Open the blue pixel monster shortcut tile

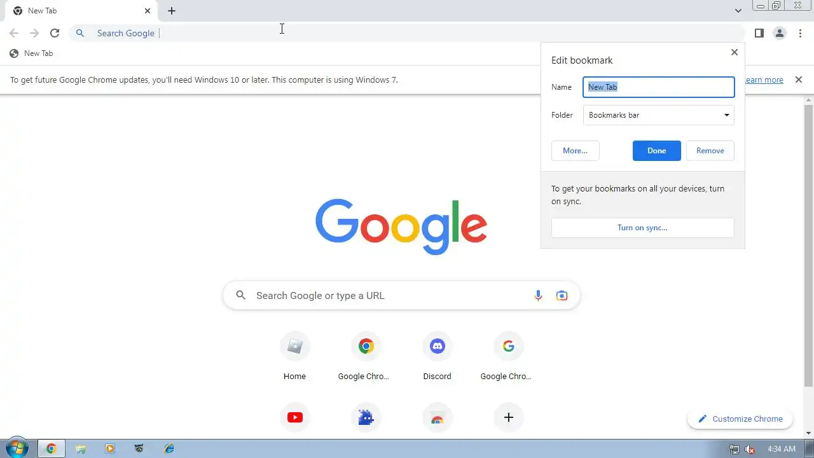click(366, 417)
